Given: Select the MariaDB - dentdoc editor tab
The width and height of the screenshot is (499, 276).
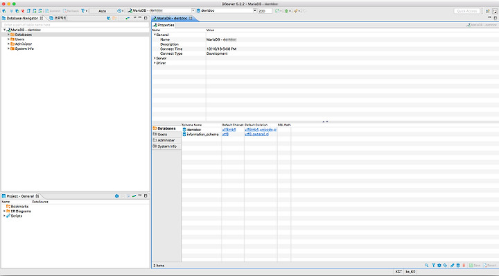Looking at the screenshot, I should pyautogui.click(x=172, y=18).
